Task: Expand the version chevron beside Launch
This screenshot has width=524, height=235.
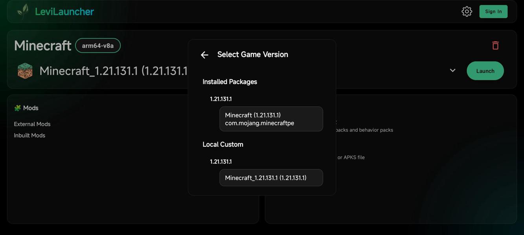Action: click(x=452, y=71)
